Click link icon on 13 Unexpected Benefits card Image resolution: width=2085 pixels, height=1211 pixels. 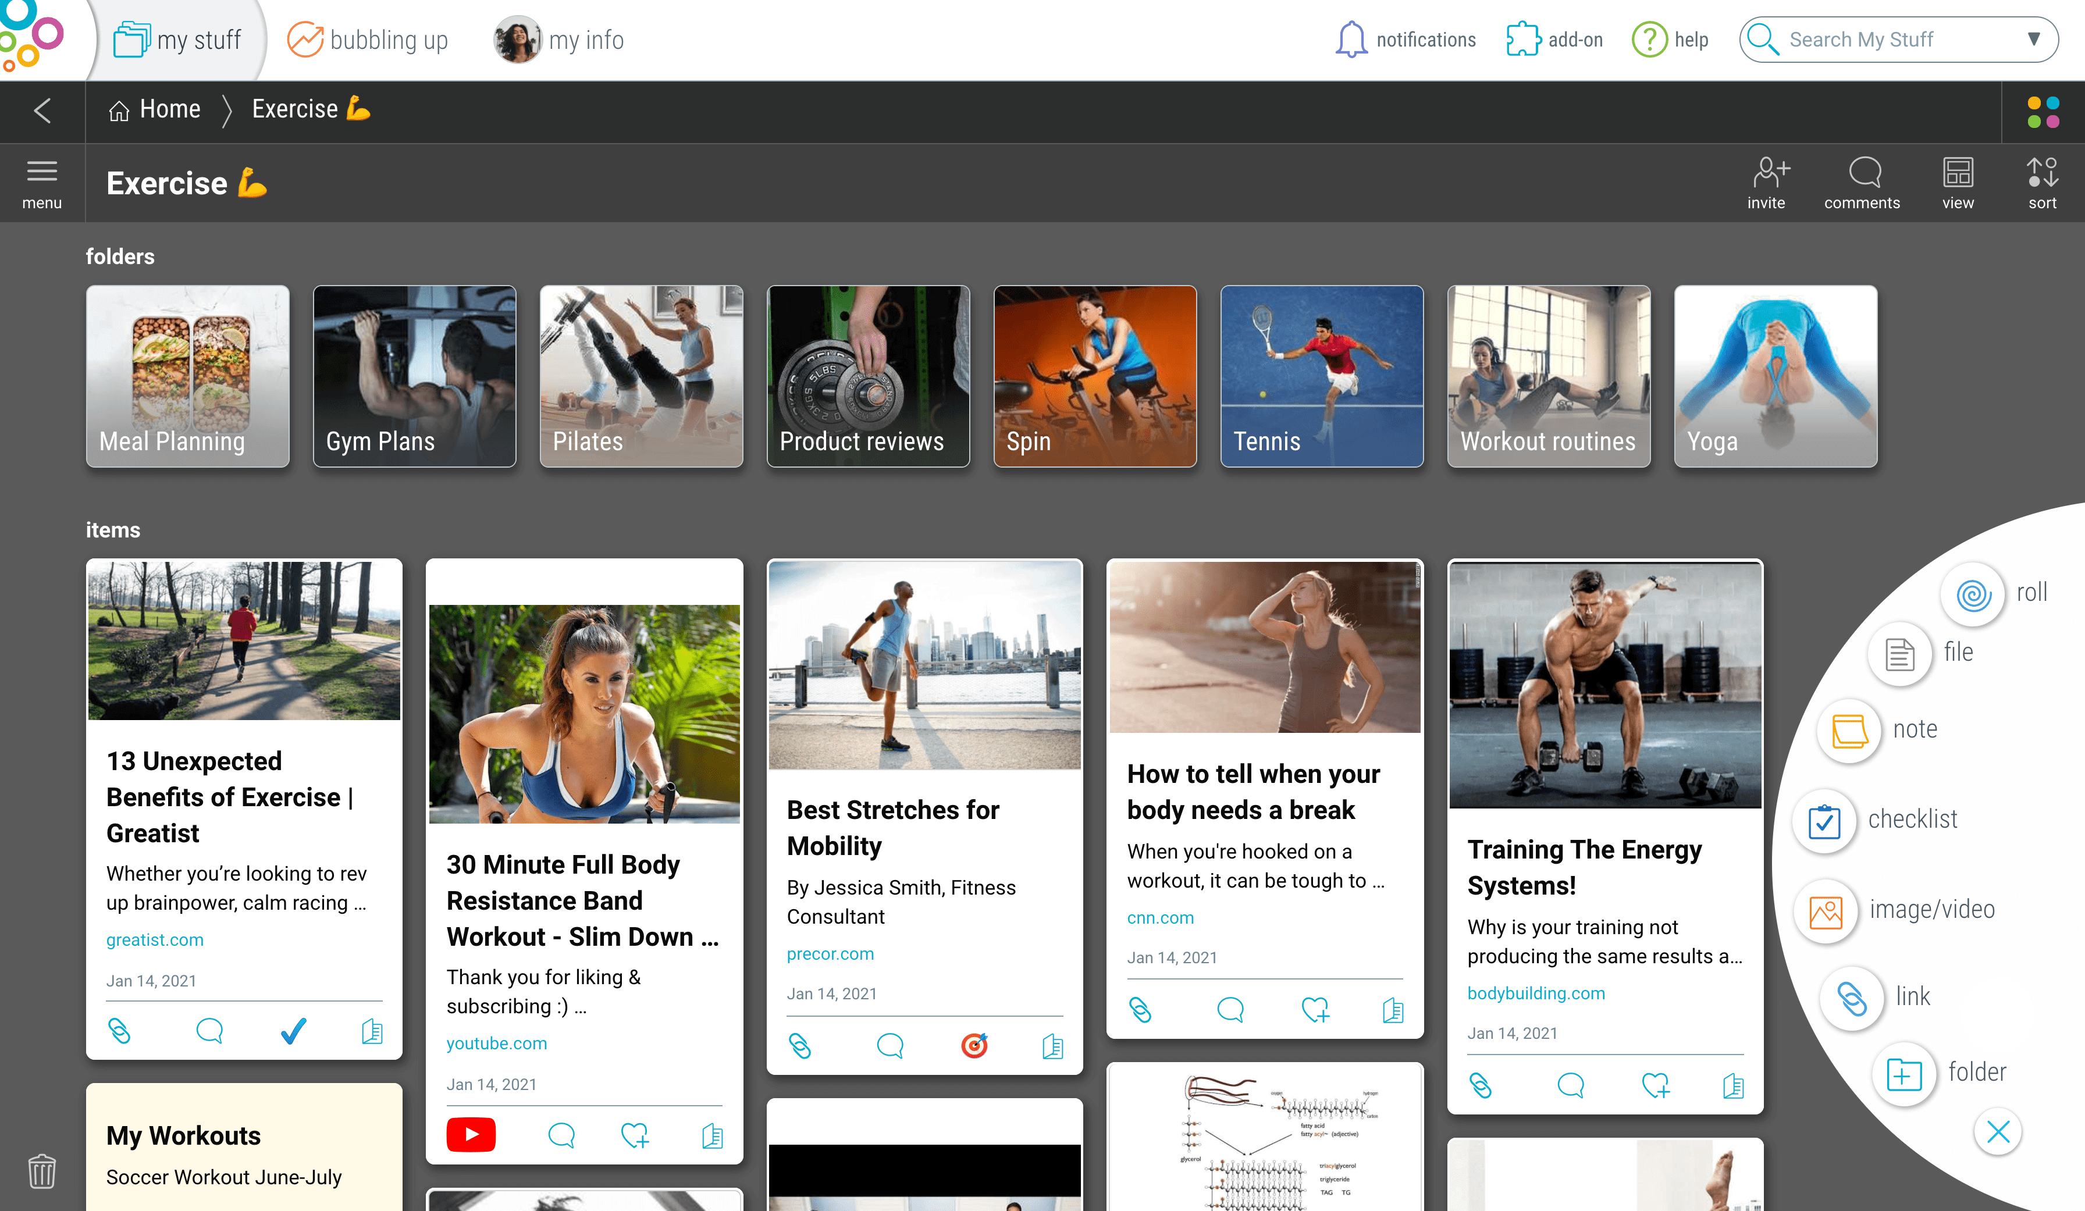tap(120, 1031)
